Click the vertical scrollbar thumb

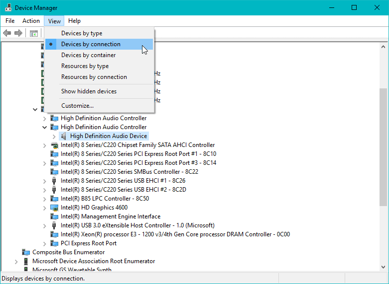point(383,147)
